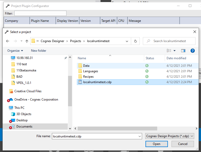Click the New folder command
The image size is (201, 152).
pyautogui.click(x=39, y=51)
